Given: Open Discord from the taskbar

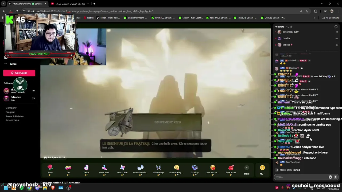Looking at the screenshot, I should 37,188.
